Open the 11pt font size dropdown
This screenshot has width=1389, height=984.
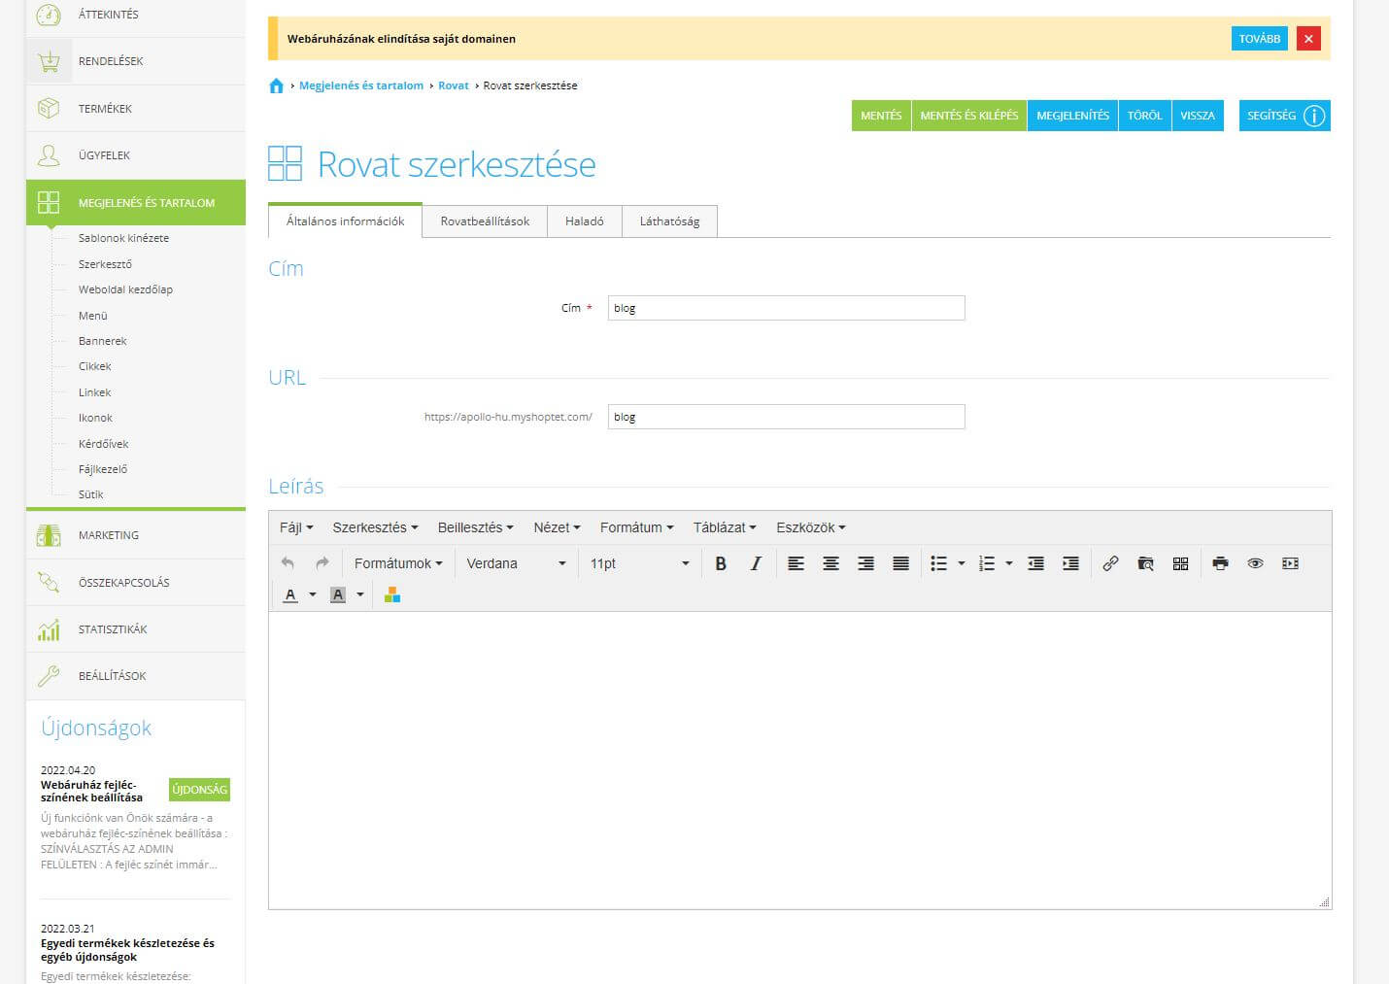(638, 563)
